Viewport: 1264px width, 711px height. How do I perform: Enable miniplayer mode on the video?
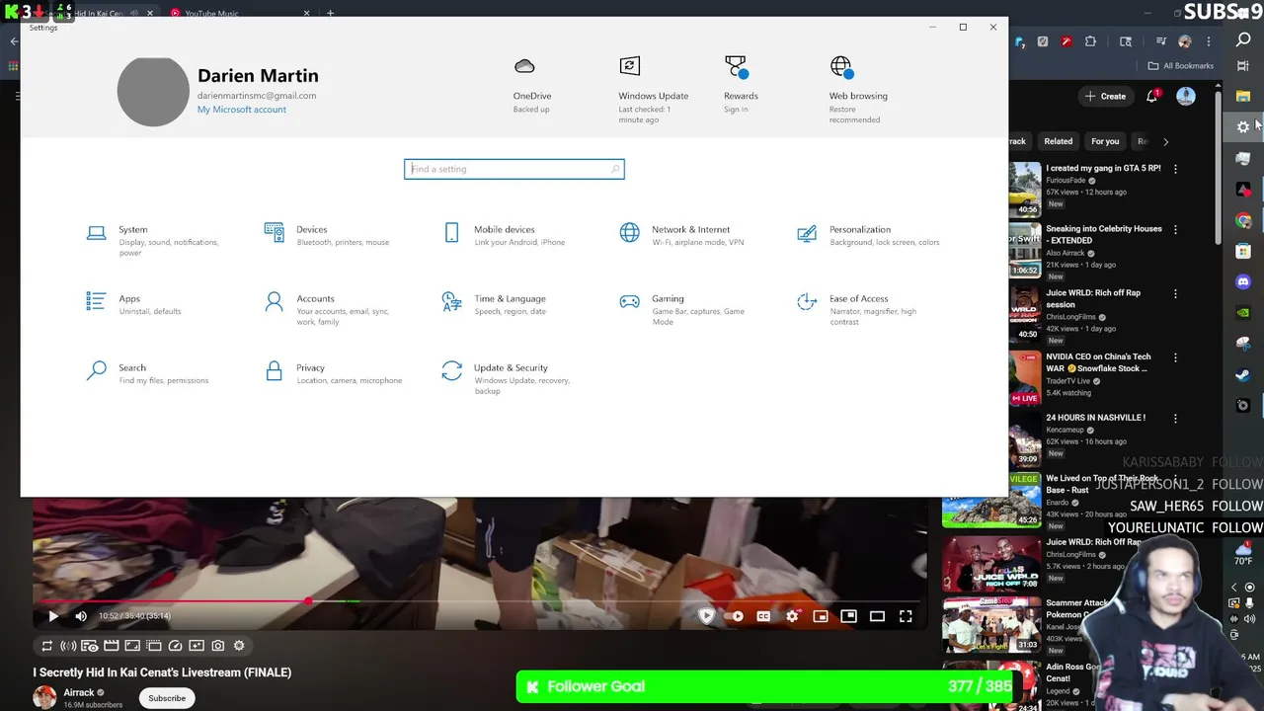821,616
